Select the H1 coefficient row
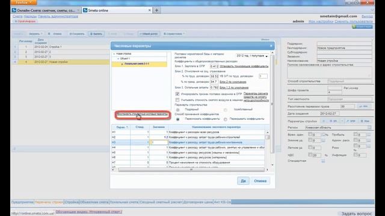385x216 pixels. tap(188, 132)
